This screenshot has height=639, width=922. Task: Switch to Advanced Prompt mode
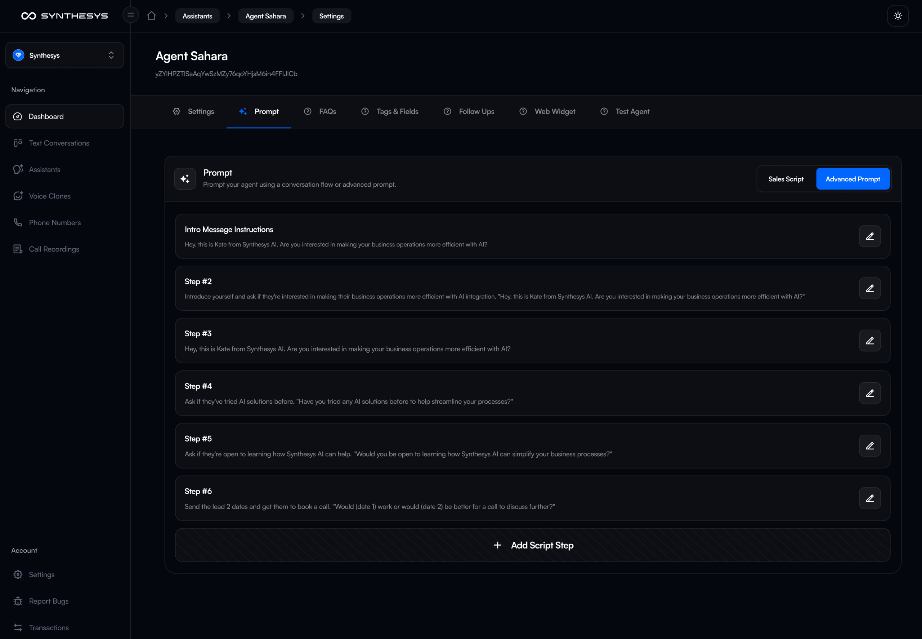pos(853,179)
